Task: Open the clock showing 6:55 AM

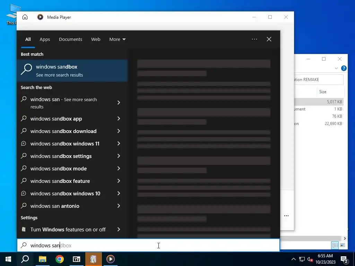Action: 325,259
